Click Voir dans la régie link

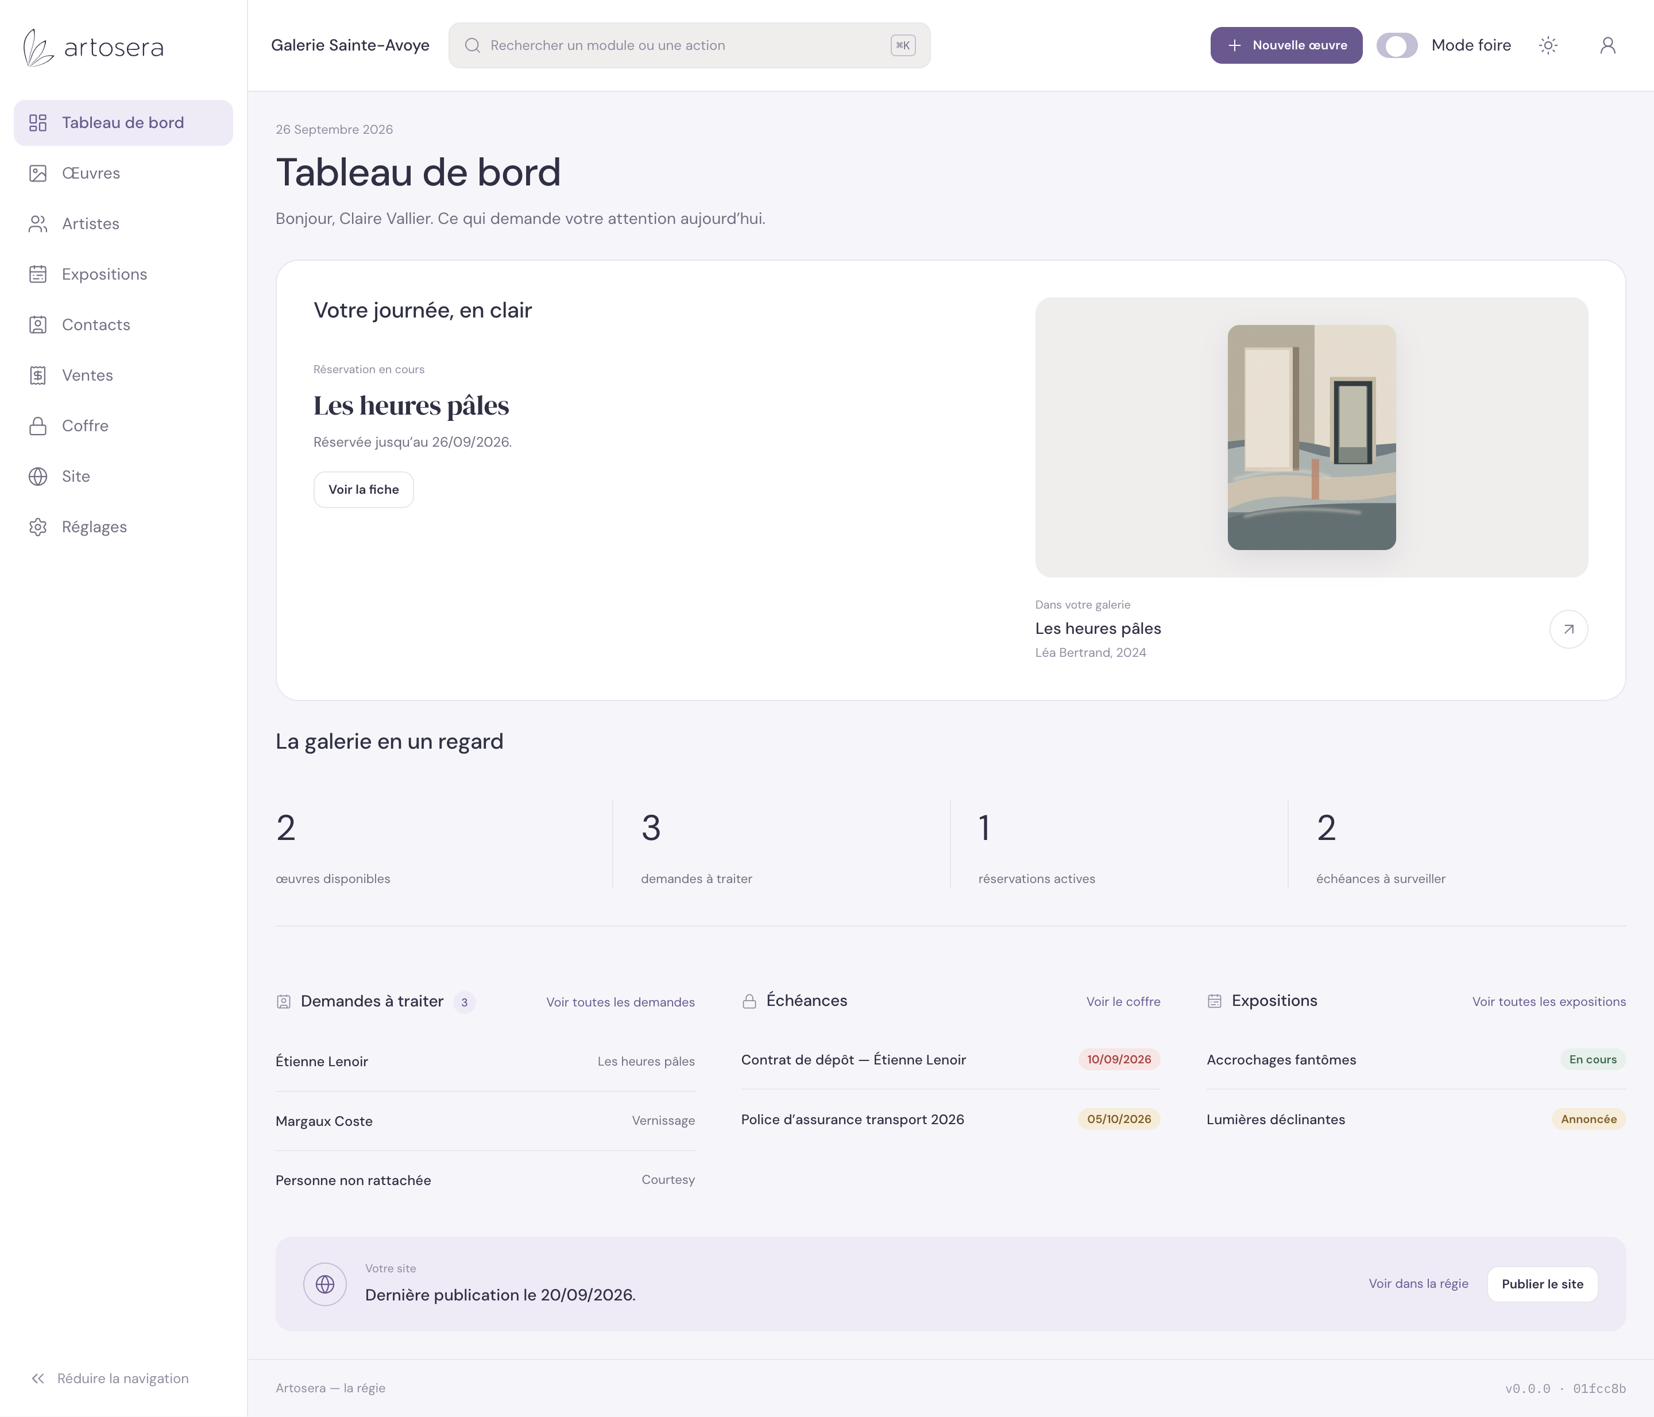coord(1419,1284)
